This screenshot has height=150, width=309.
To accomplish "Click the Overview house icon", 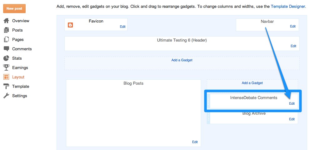I will (6, 21).
